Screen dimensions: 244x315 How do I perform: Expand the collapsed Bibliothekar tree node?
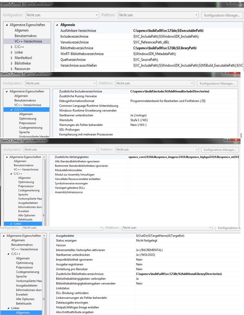click(x=12, y=63)
